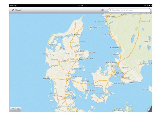Image resolution: width=162 pixels, height=122 pixels.
Task: Tap the battery indicator icon
Action: coord(150,5)
